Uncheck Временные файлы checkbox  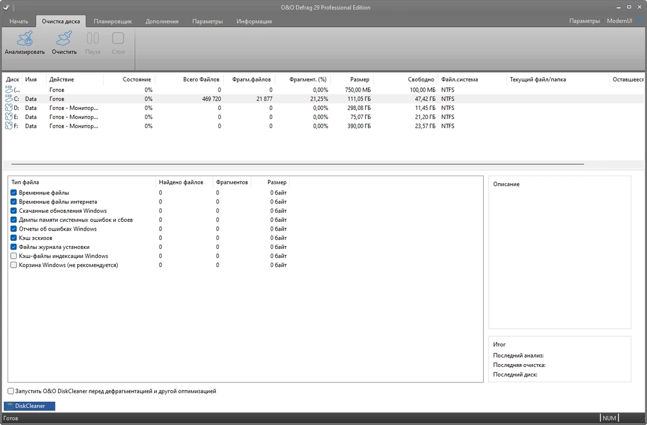point(14,192)
